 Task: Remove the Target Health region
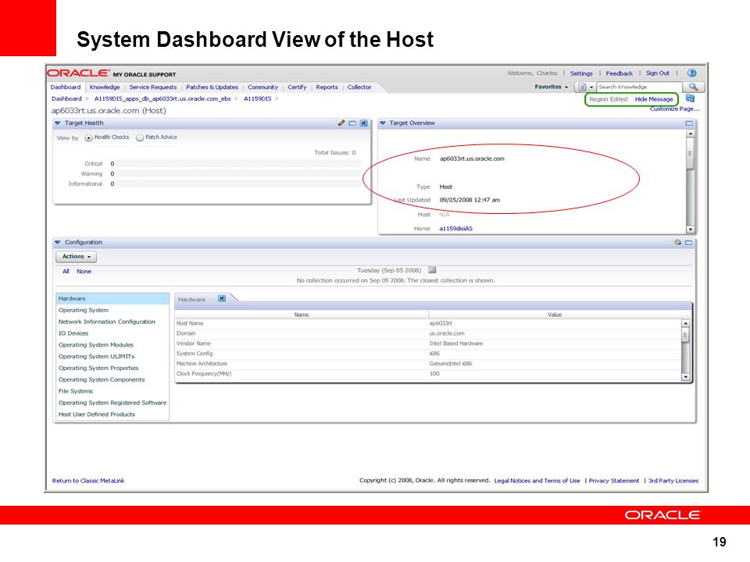(x=363, y=123)
